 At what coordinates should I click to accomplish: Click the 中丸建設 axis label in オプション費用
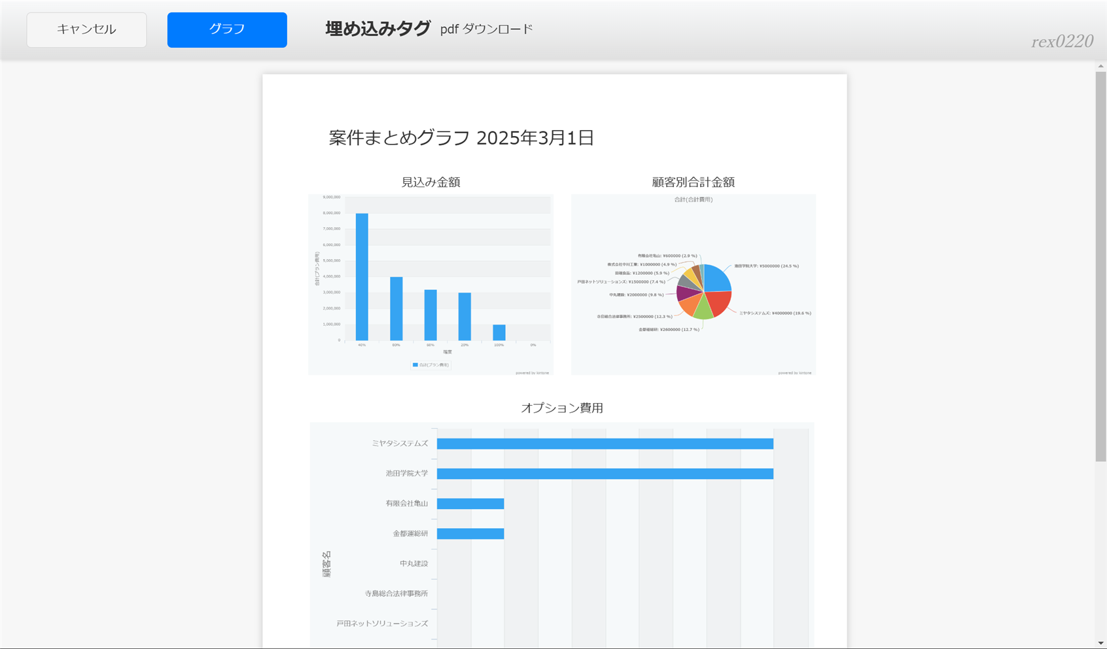click(x=414, y=564)
